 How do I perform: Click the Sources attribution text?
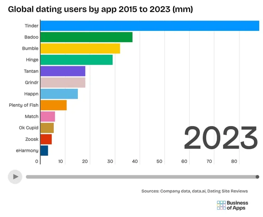[194, 191]
